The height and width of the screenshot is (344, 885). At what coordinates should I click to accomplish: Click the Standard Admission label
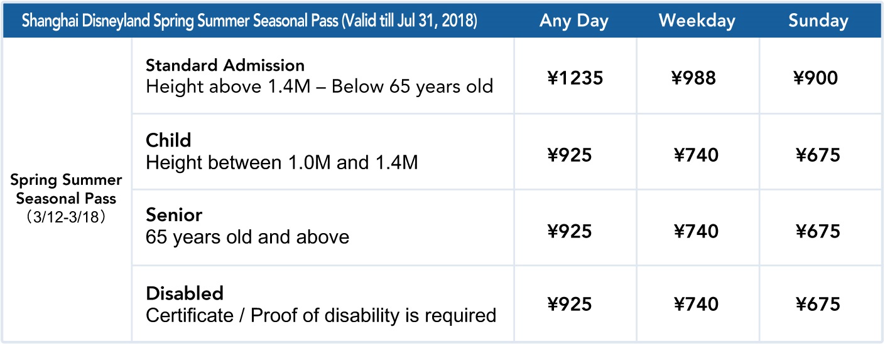(x=225, y=65)
